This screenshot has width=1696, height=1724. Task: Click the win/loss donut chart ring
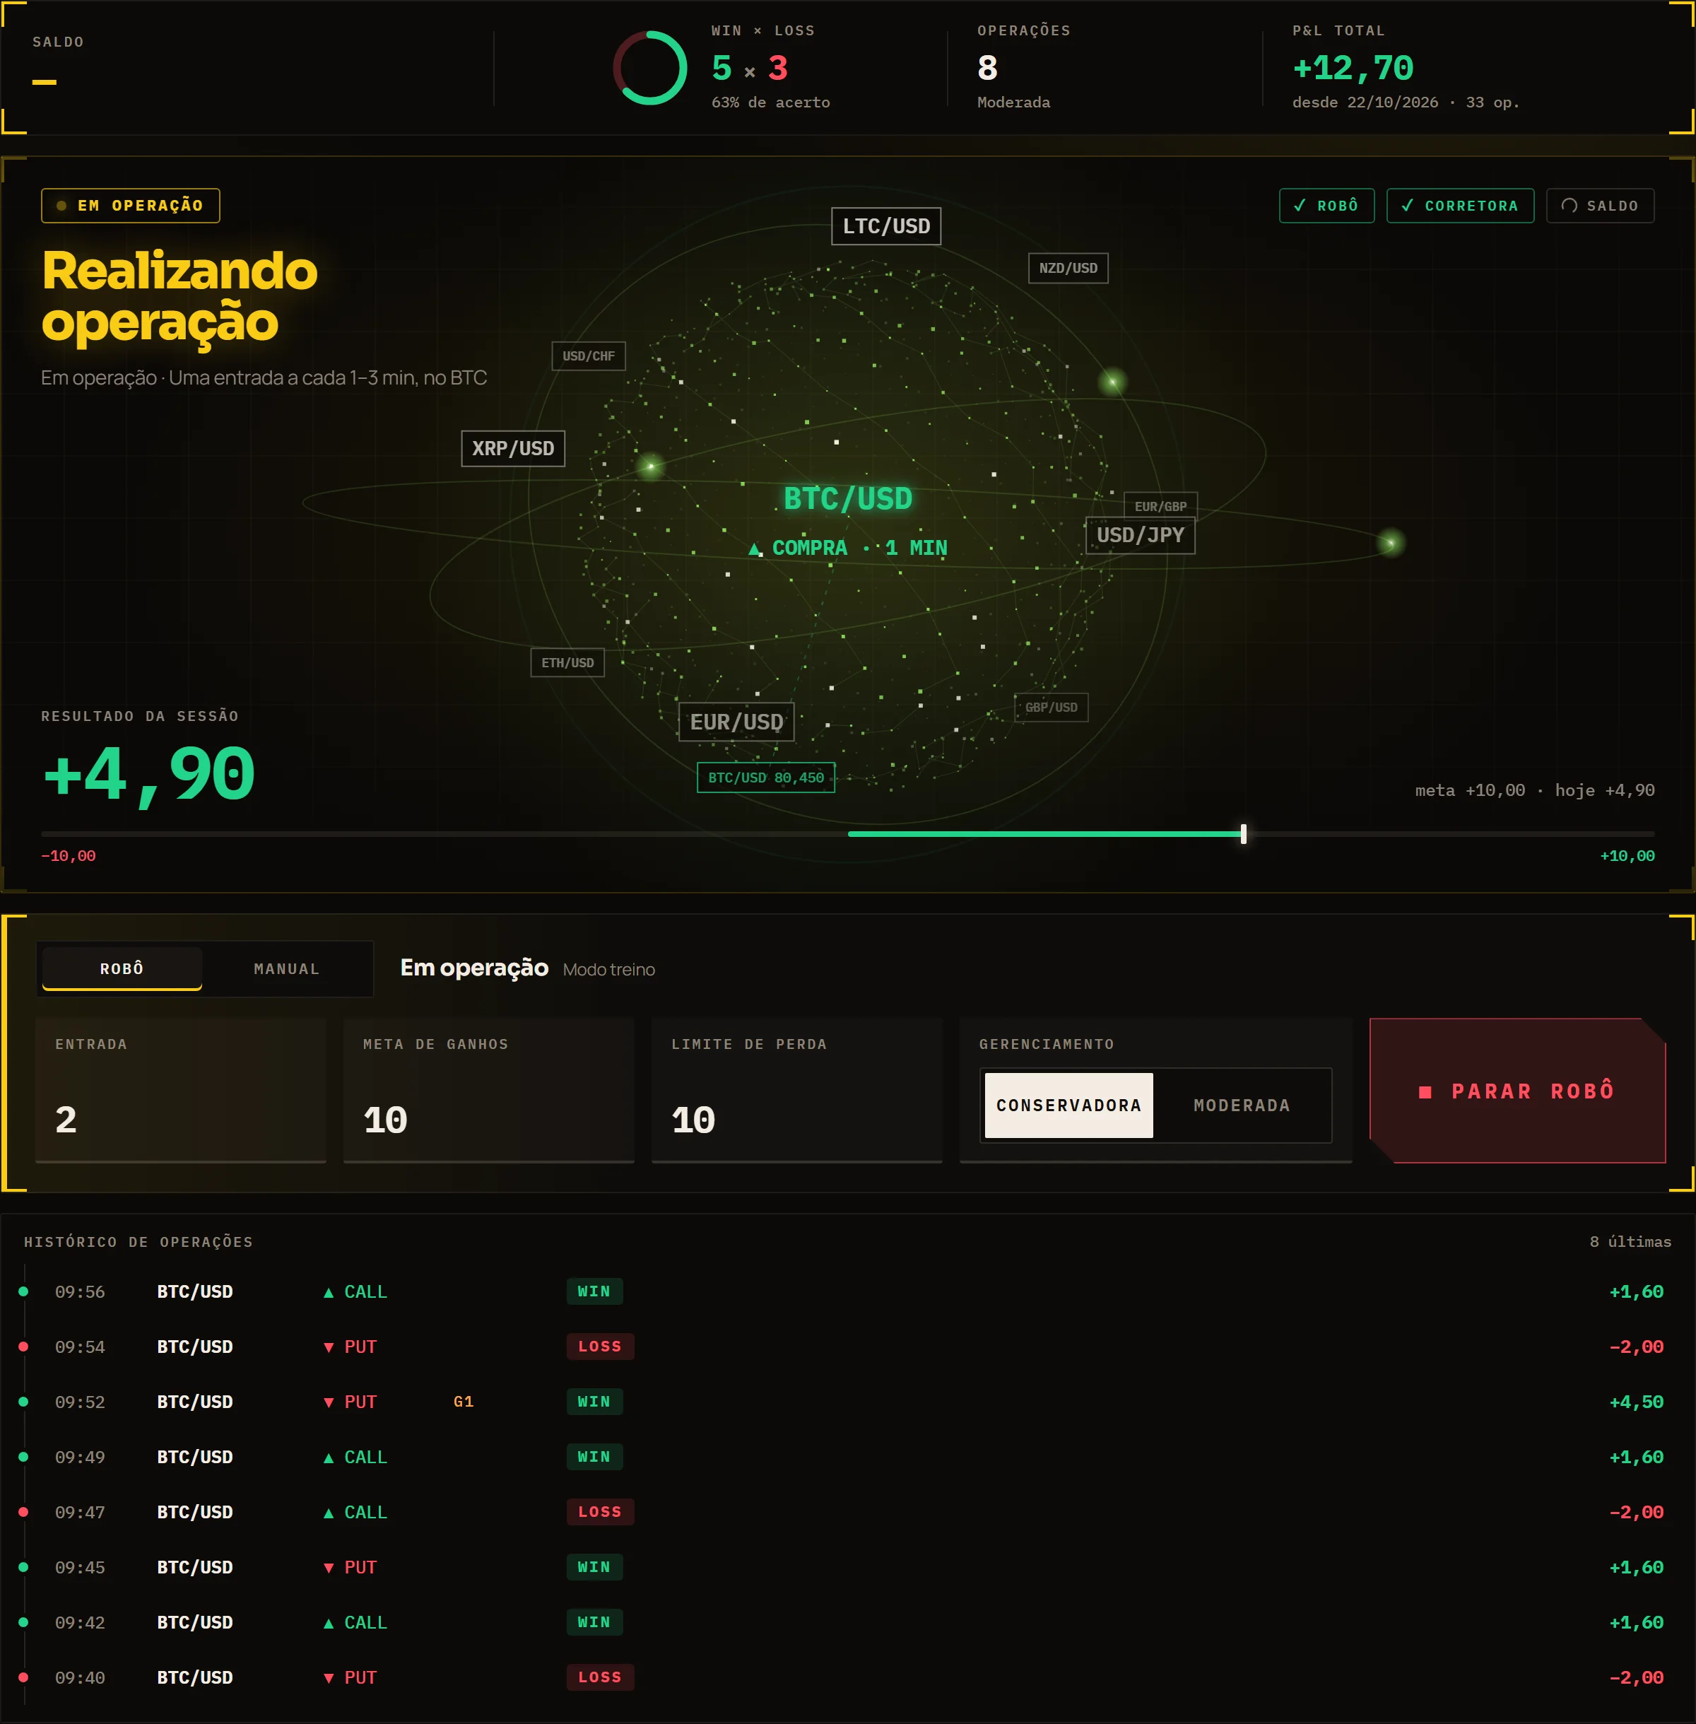[650, 68]
